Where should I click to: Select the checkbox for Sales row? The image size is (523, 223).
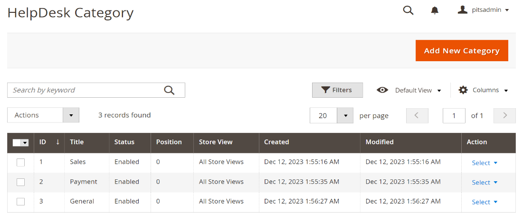click(x=20, y=162)
